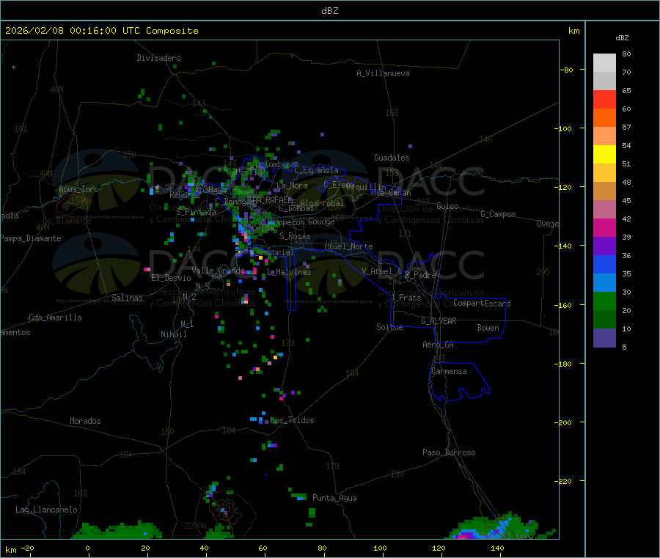Click the Atuel_Norte location label
Screen dimensions: 660x558
[348, 246]
